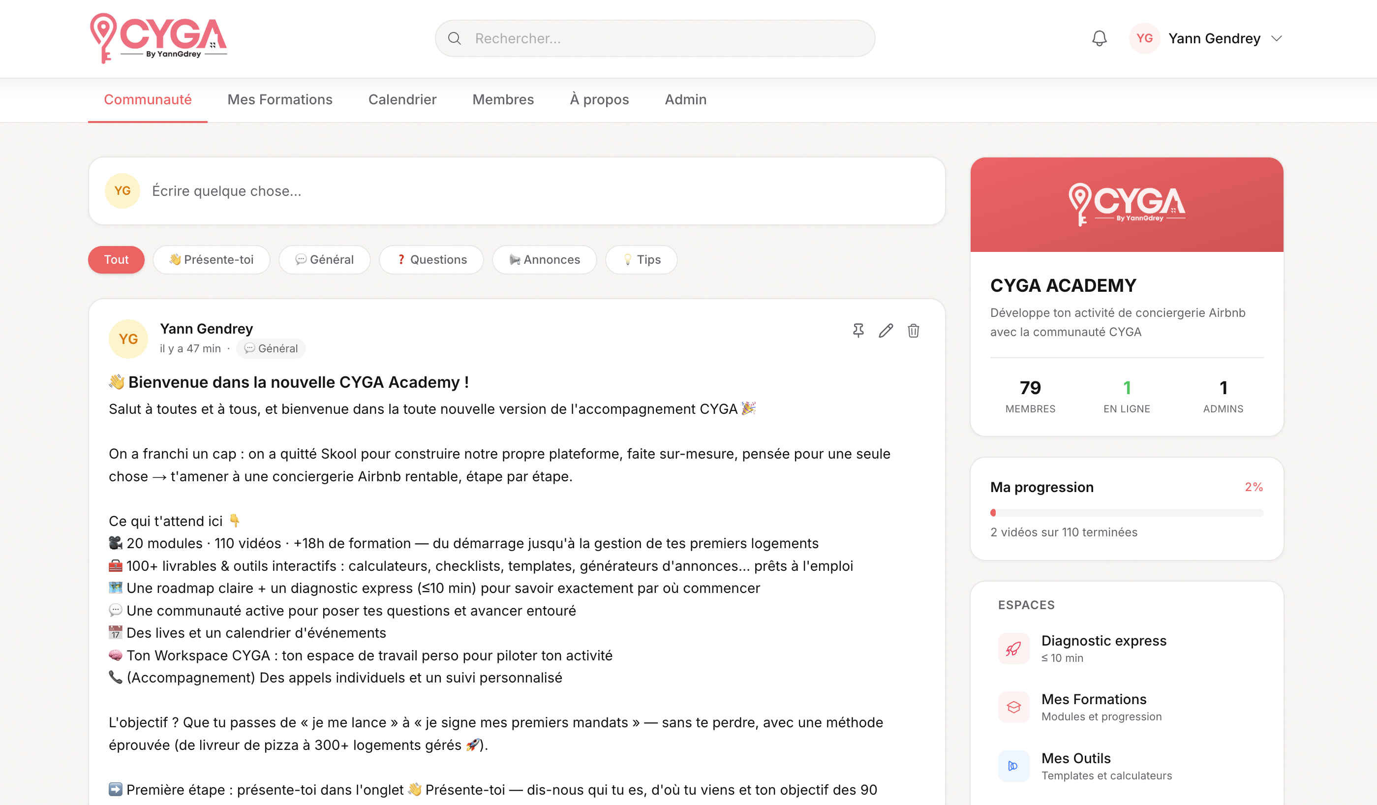
Task: Open the post title Bienvenue dans la nouvelle CYGA Academy
Action: pyautogui.click(x=289, y=382)
